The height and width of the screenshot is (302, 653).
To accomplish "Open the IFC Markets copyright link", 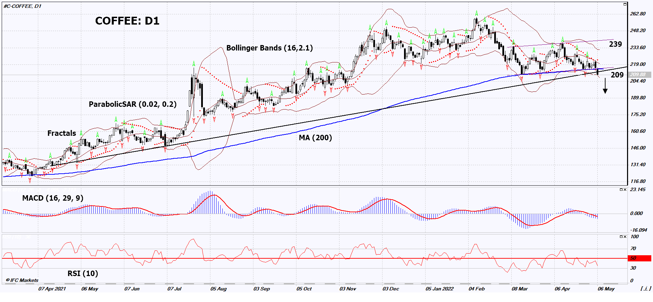I will click(22, 280).
